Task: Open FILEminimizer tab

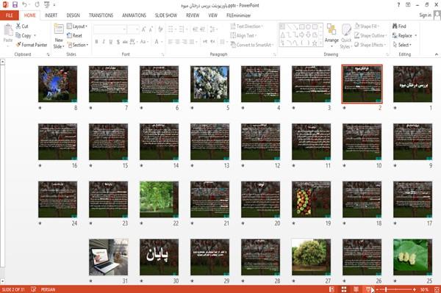Action: 238,15
